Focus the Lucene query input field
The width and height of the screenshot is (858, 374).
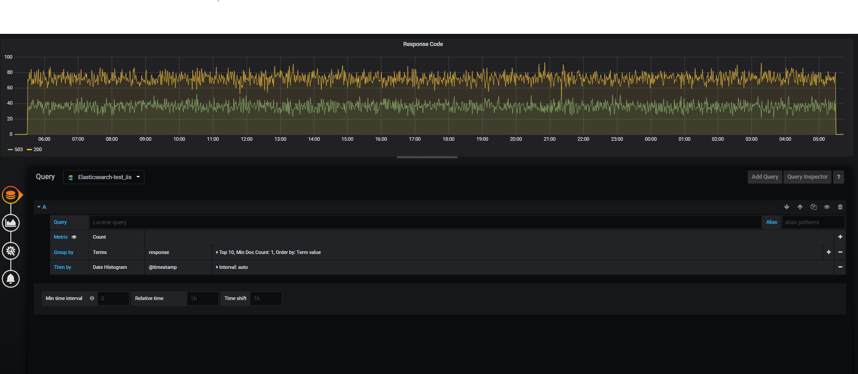coord(424,222)
